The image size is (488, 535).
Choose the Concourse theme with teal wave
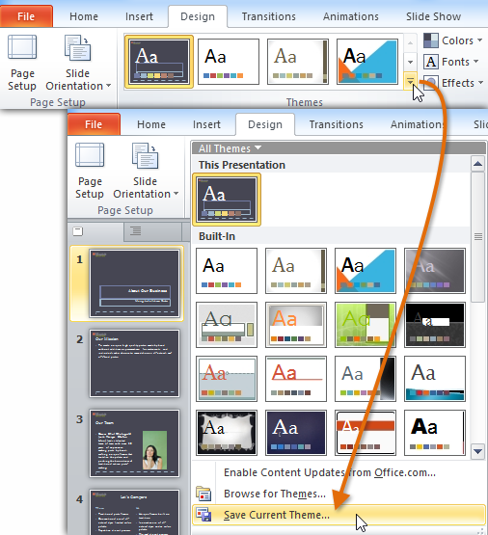point(435,379)
